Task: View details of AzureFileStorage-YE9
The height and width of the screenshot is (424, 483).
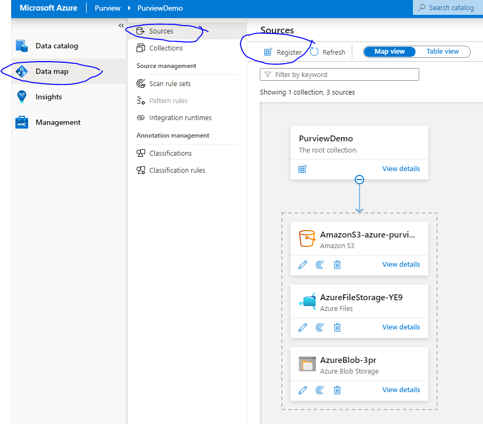Action: pos(401,327)
